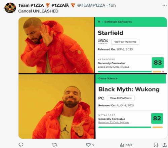Open Starfield critic reviews link
Screen dimensions: 168x148
(x=114, y=67)
